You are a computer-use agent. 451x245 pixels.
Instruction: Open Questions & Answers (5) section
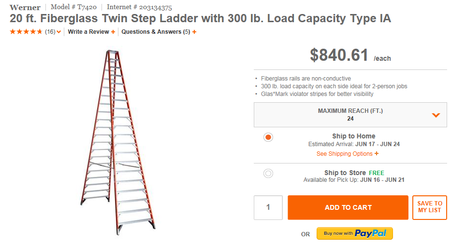[155, 32]
